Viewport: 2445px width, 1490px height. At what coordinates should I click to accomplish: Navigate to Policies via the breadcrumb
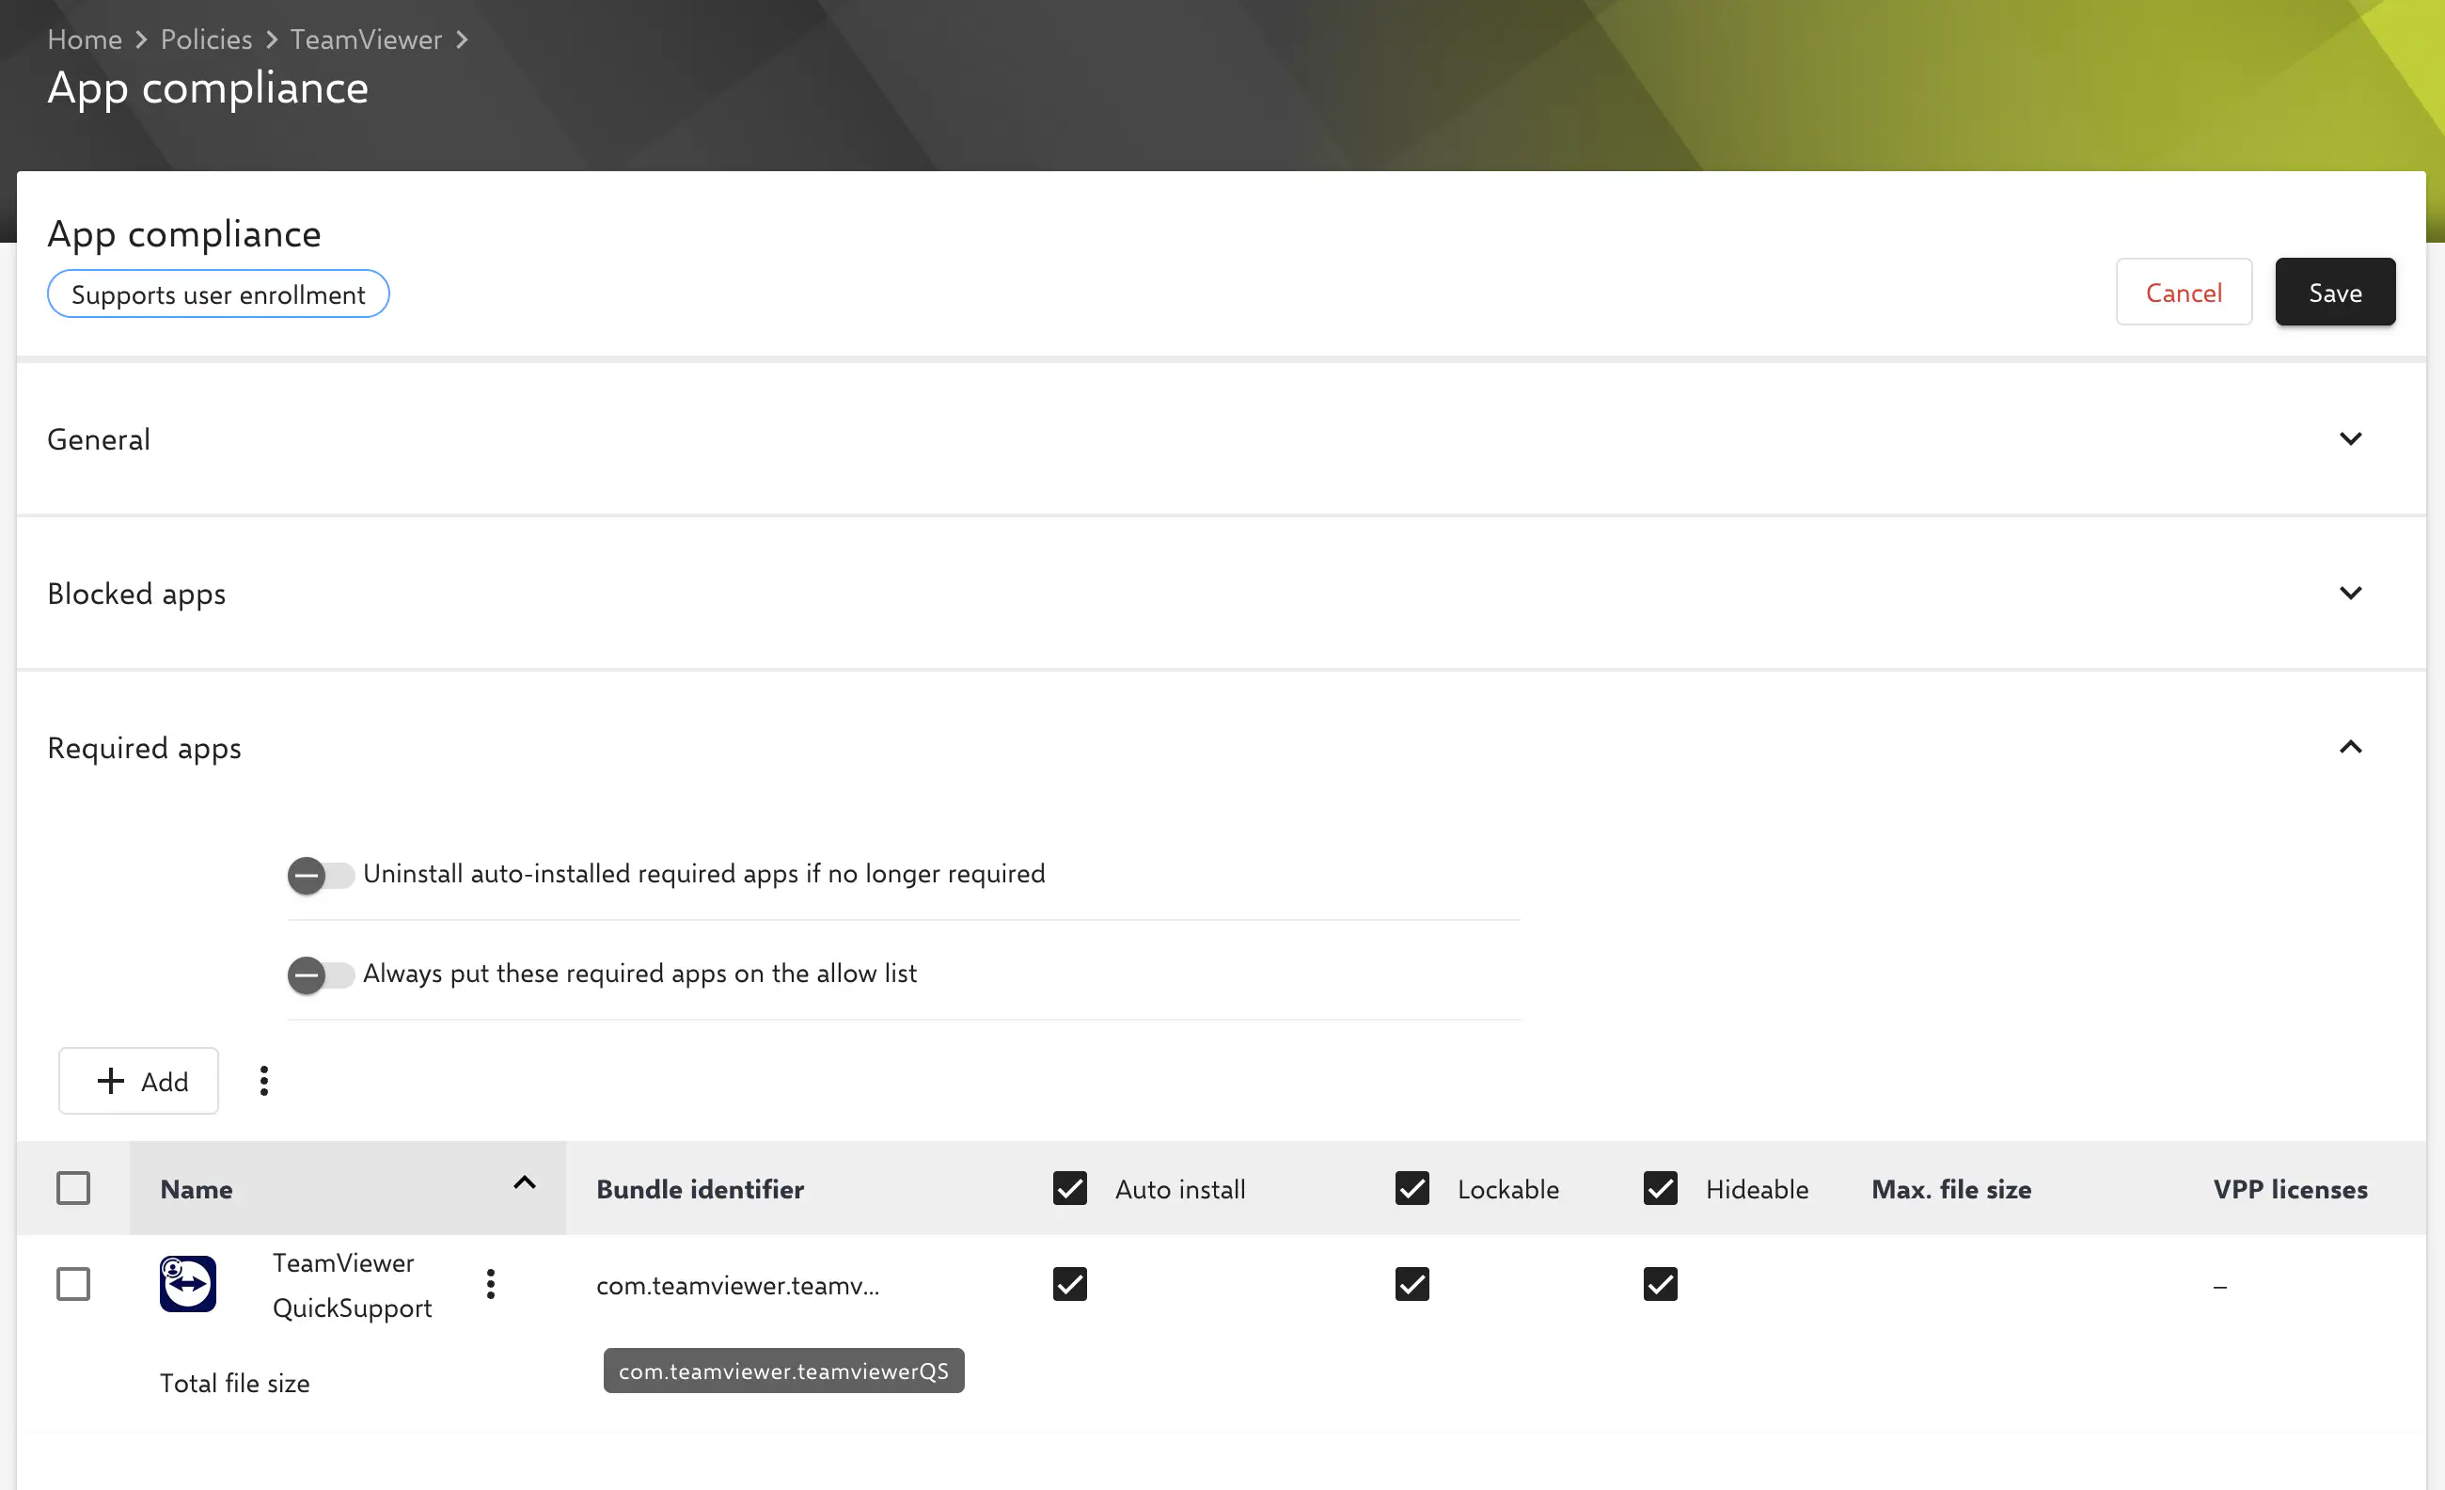tap(205, 38)
